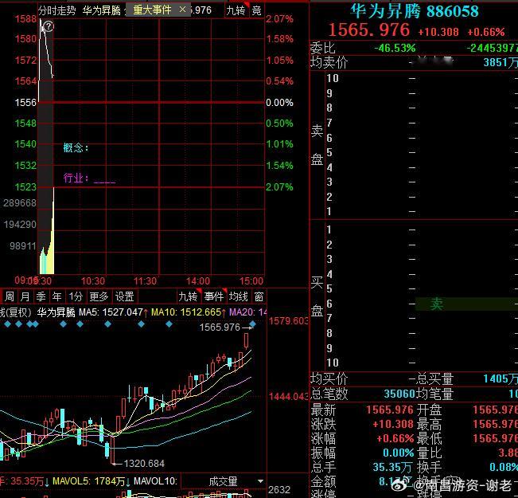
Task: Click the 15:00 time axis label
Action: 251,281
